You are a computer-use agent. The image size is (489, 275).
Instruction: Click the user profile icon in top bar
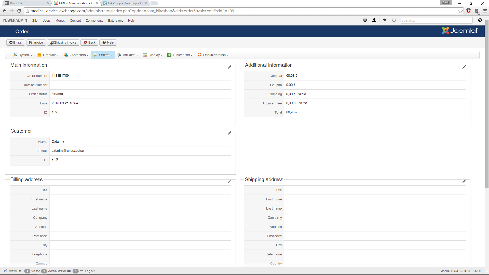[374, 20]
